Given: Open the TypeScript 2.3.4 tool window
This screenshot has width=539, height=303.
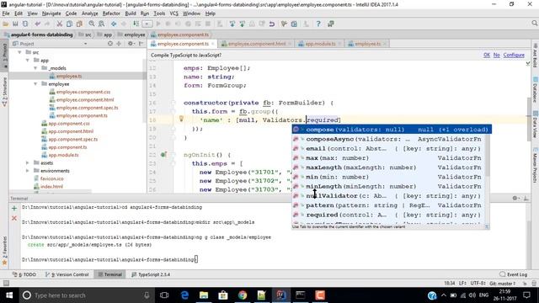Looking at the screenshot, I should click(151, 274).
